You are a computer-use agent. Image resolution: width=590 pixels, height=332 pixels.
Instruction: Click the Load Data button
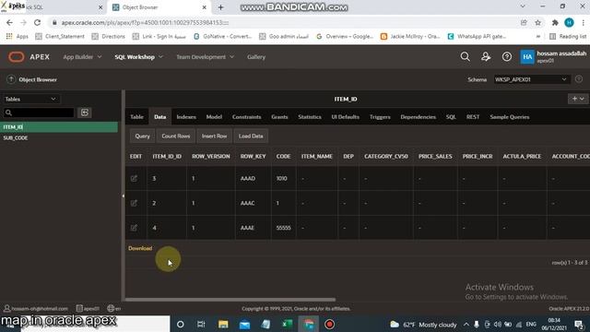251,136
